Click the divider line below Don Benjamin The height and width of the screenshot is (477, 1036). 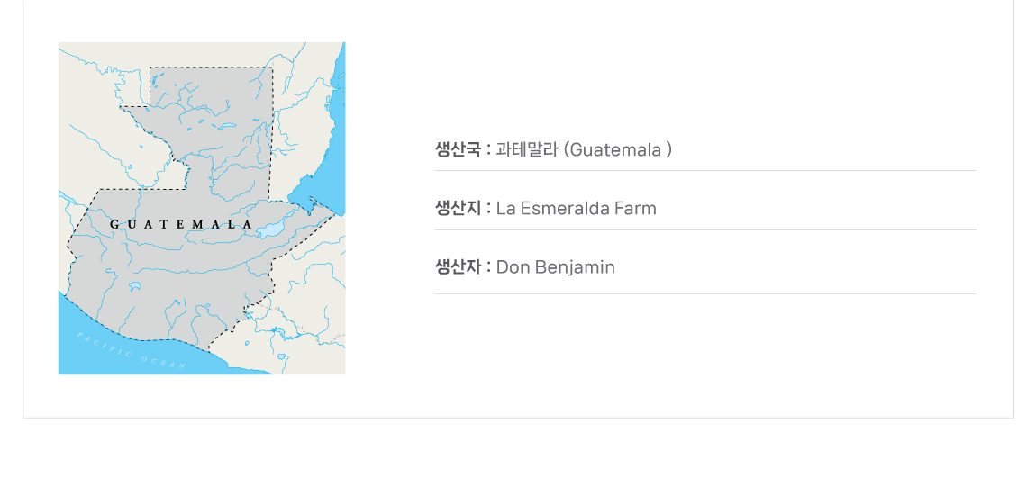coord(705,294)
